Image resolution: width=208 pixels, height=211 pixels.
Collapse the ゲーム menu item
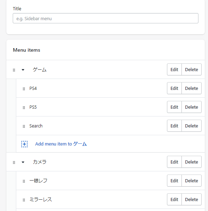click(23, 70)
